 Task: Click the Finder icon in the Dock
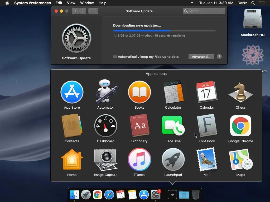(74, 195)
